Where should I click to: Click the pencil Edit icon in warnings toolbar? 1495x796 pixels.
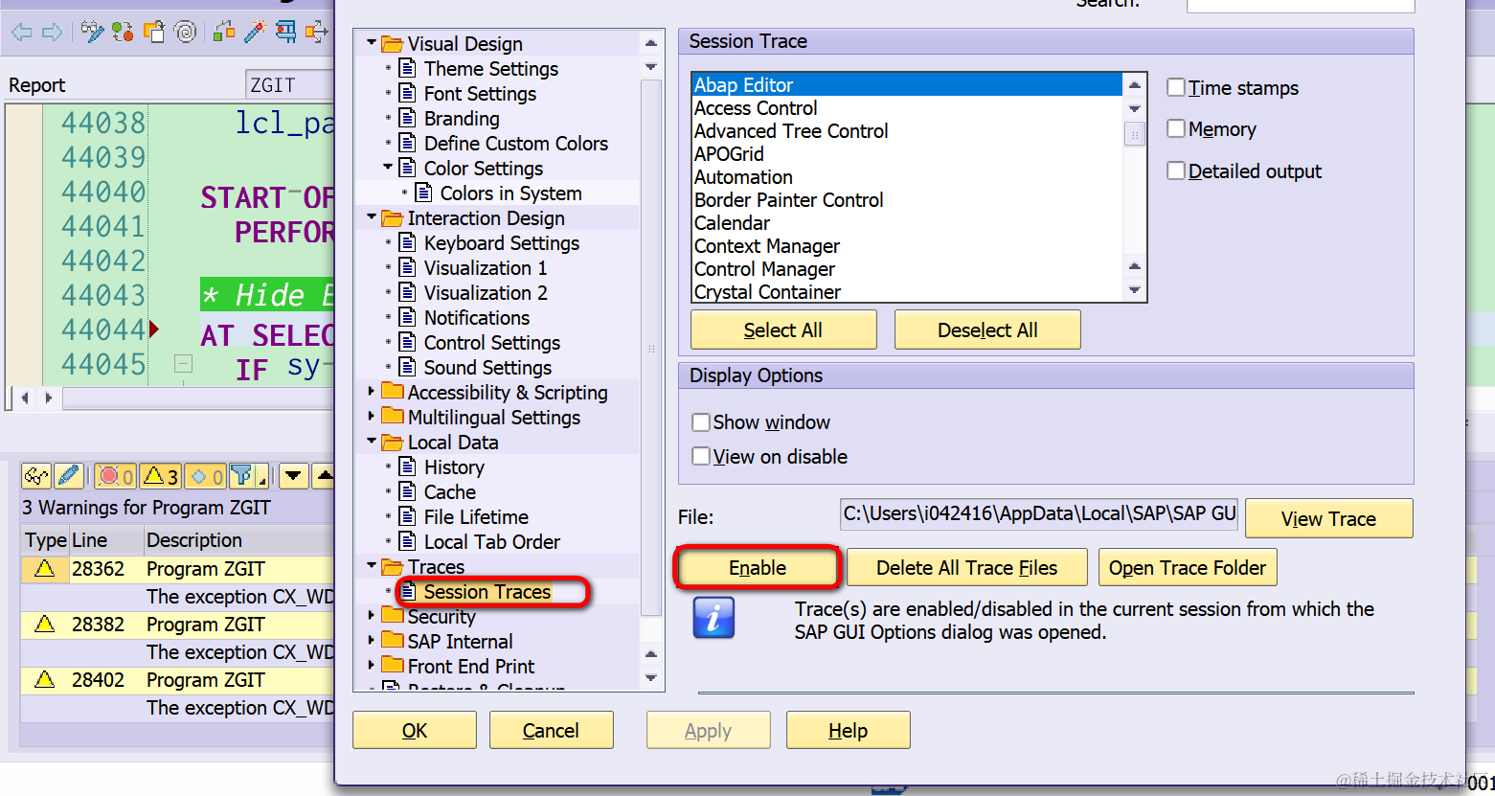coord(69,475)
